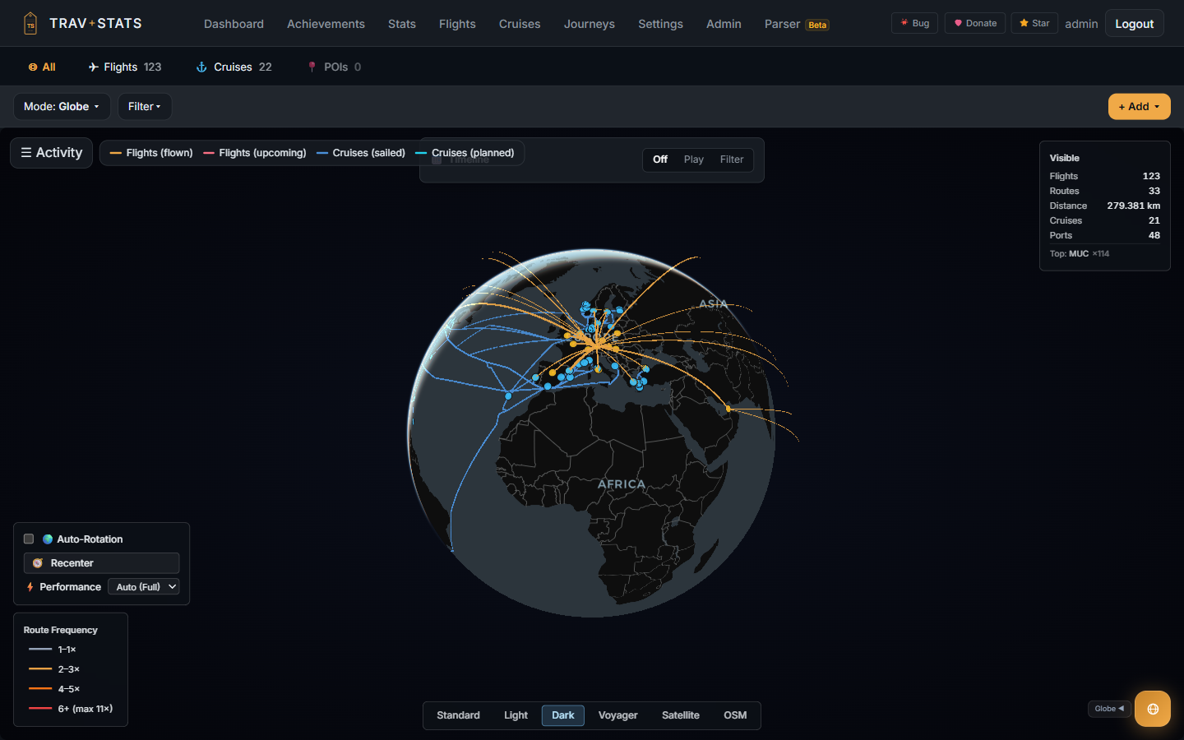Click the 6+ (max 11×) red line swatch
The width and height of the screenshot is (1184, 740).
pyautogui.click(x=40, y=709)
